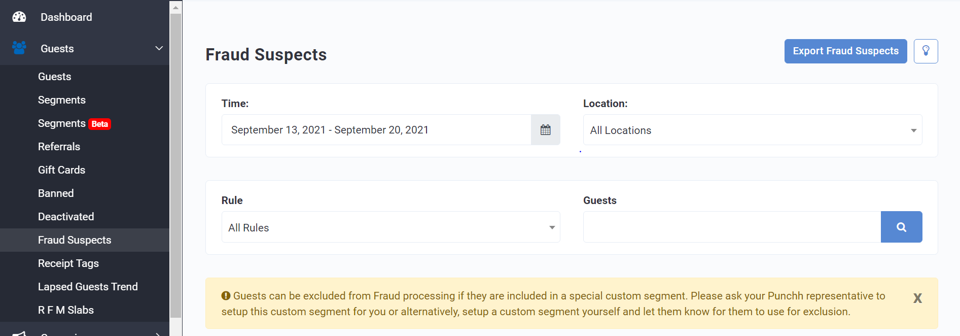Click the Export Fraud Suspects button
This screenshot has height=336, width=960.
(x=845, y=51)
